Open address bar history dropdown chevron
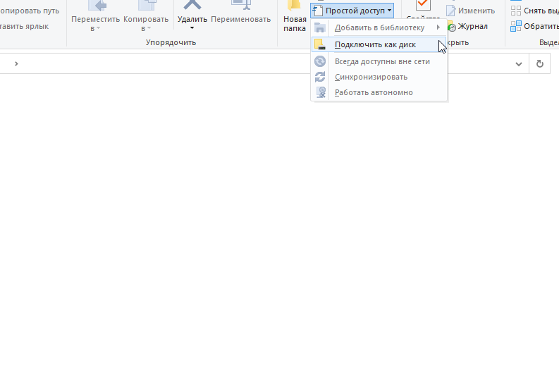 pyautogui.click(x=519, y=64)
